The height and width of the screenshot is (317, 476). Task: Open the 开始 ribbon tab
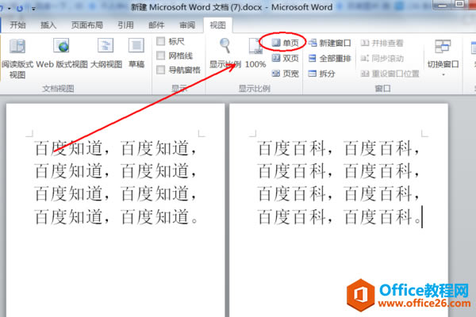tap(17, 25)
